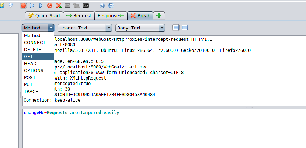This screenshot has width=306, height=148.
Task: Step to the next request or response
Action: pos(32,6)
